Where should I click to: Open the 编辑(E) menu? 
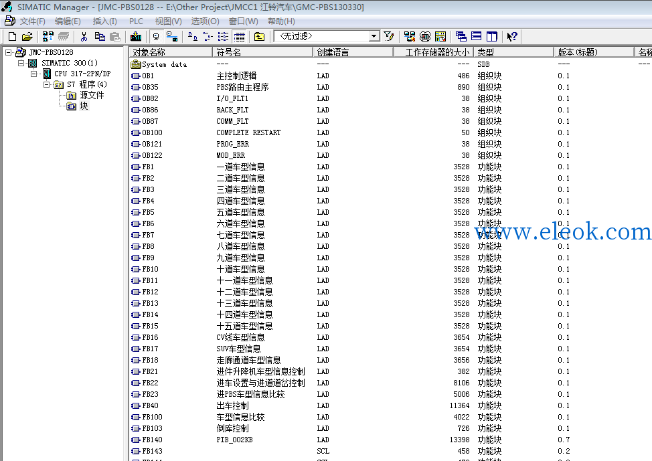tap(68, 21)
